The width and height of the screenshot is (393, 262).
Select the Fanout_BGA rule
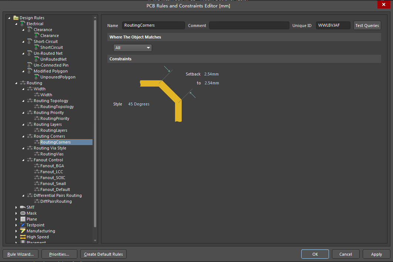point(50,166)
